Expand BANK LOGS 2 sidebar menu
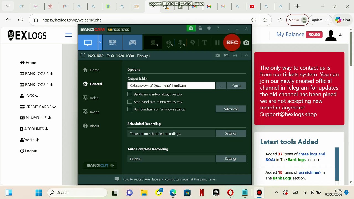The image size is (354, 199). coord(37,85)
